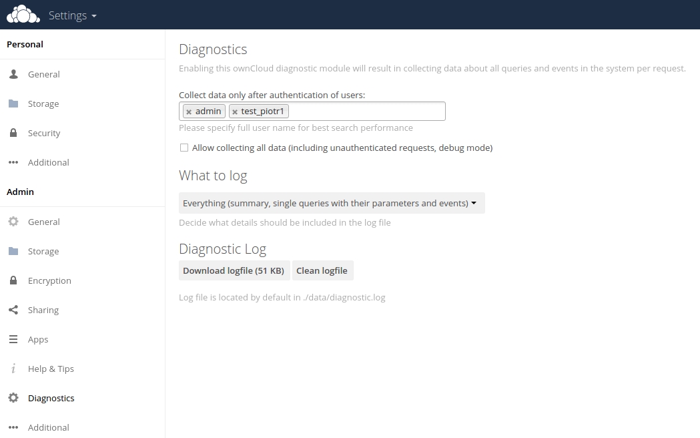Click the padlock icon beside Encryption

point(13,280)
